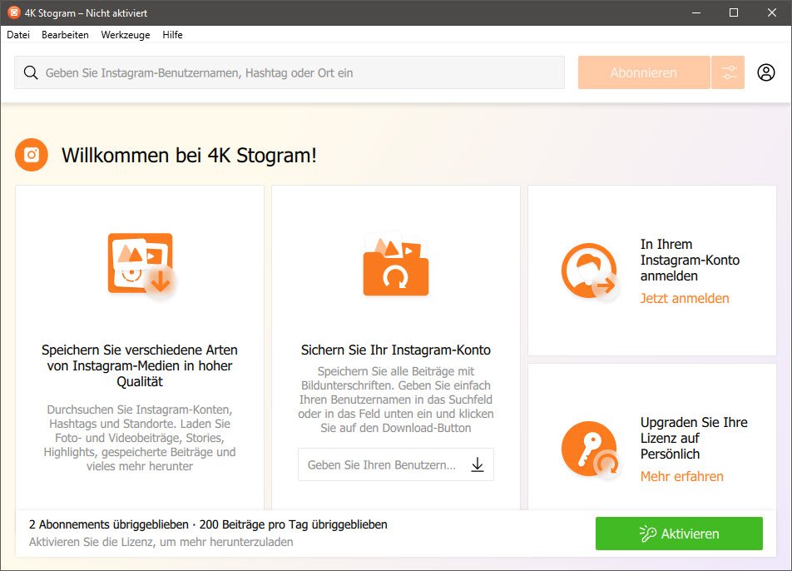Viewport: 792px width, 571px height.
Task: Click 'Speichern Sie alle Beiträge' description text
Action: click(x=396, y=400)
